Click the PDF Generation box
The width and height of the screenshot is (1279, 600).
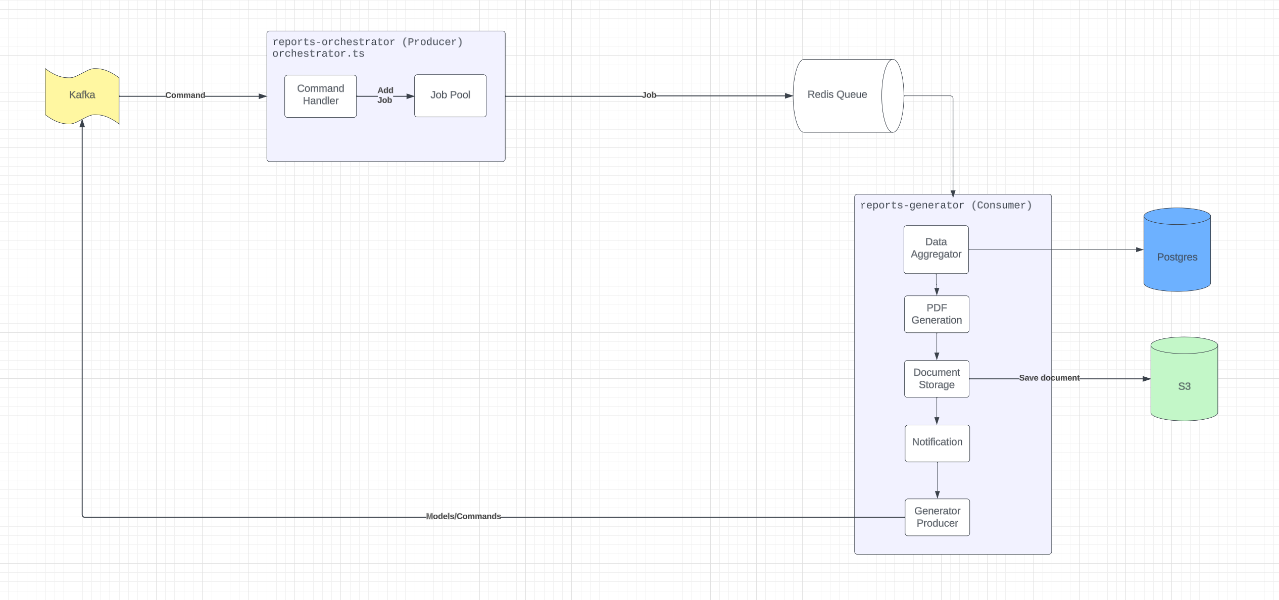coord(937,314)
